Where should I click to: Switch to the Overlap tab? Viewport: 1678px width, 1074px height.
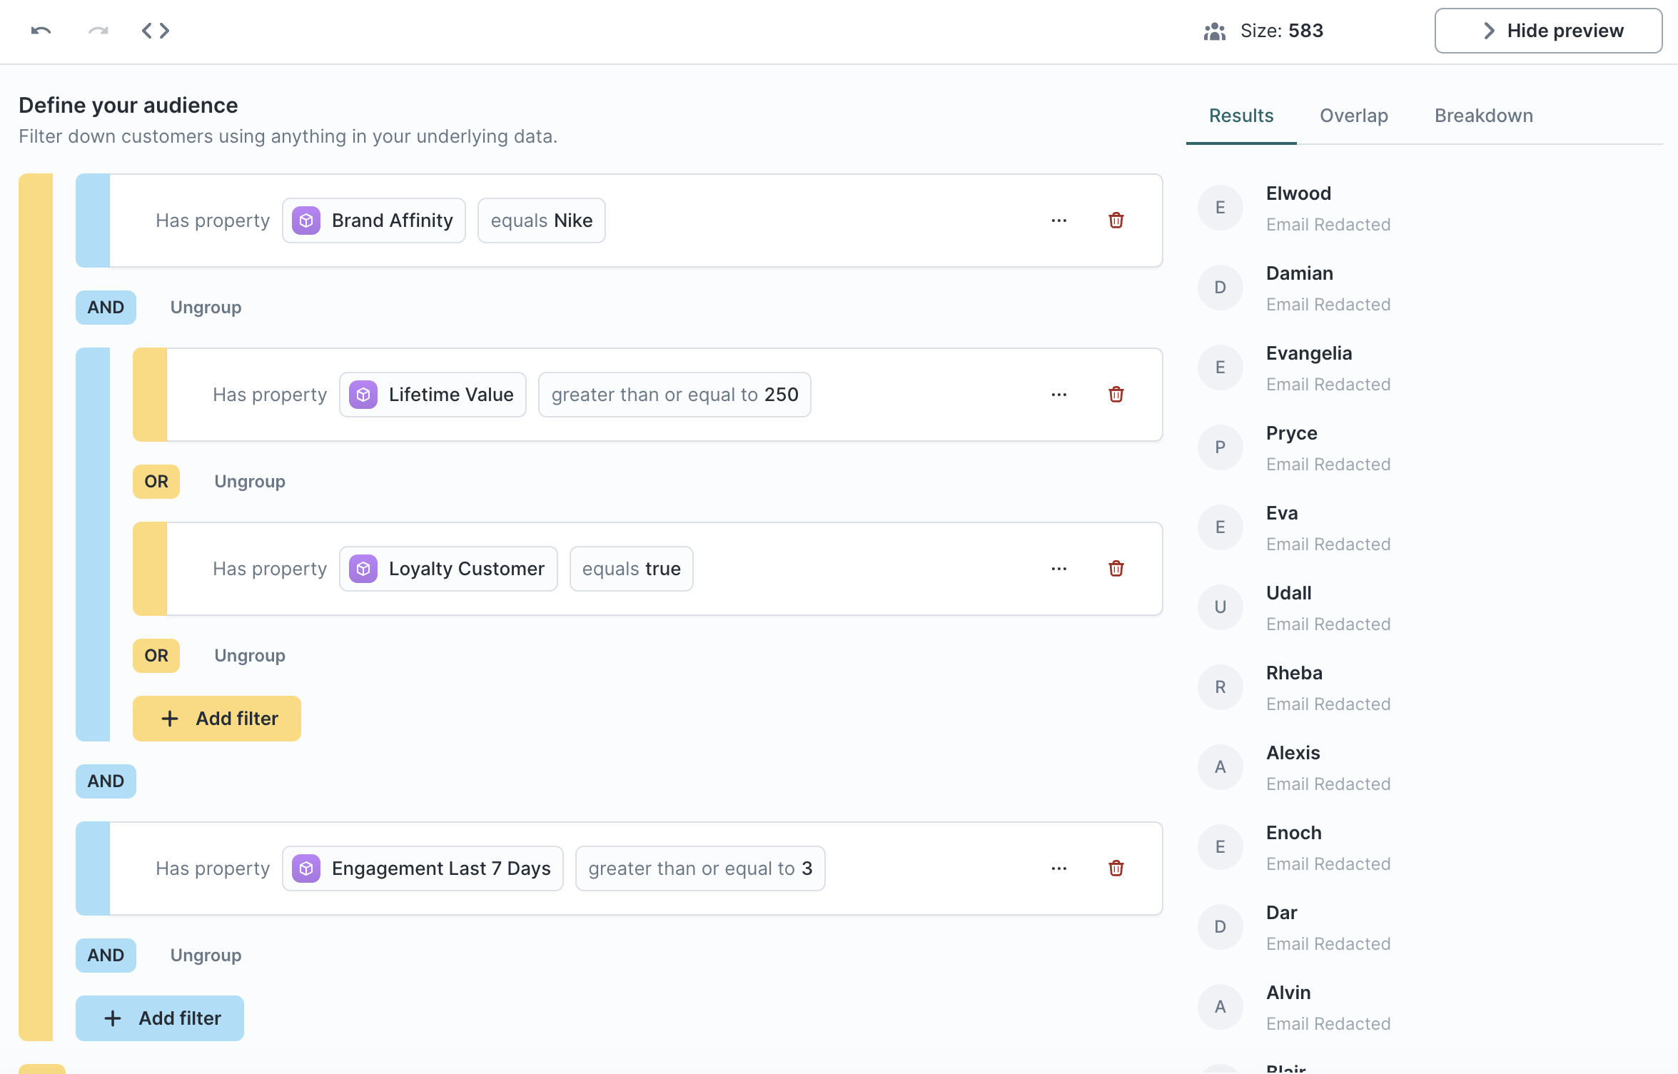[x=1353, y=115]
